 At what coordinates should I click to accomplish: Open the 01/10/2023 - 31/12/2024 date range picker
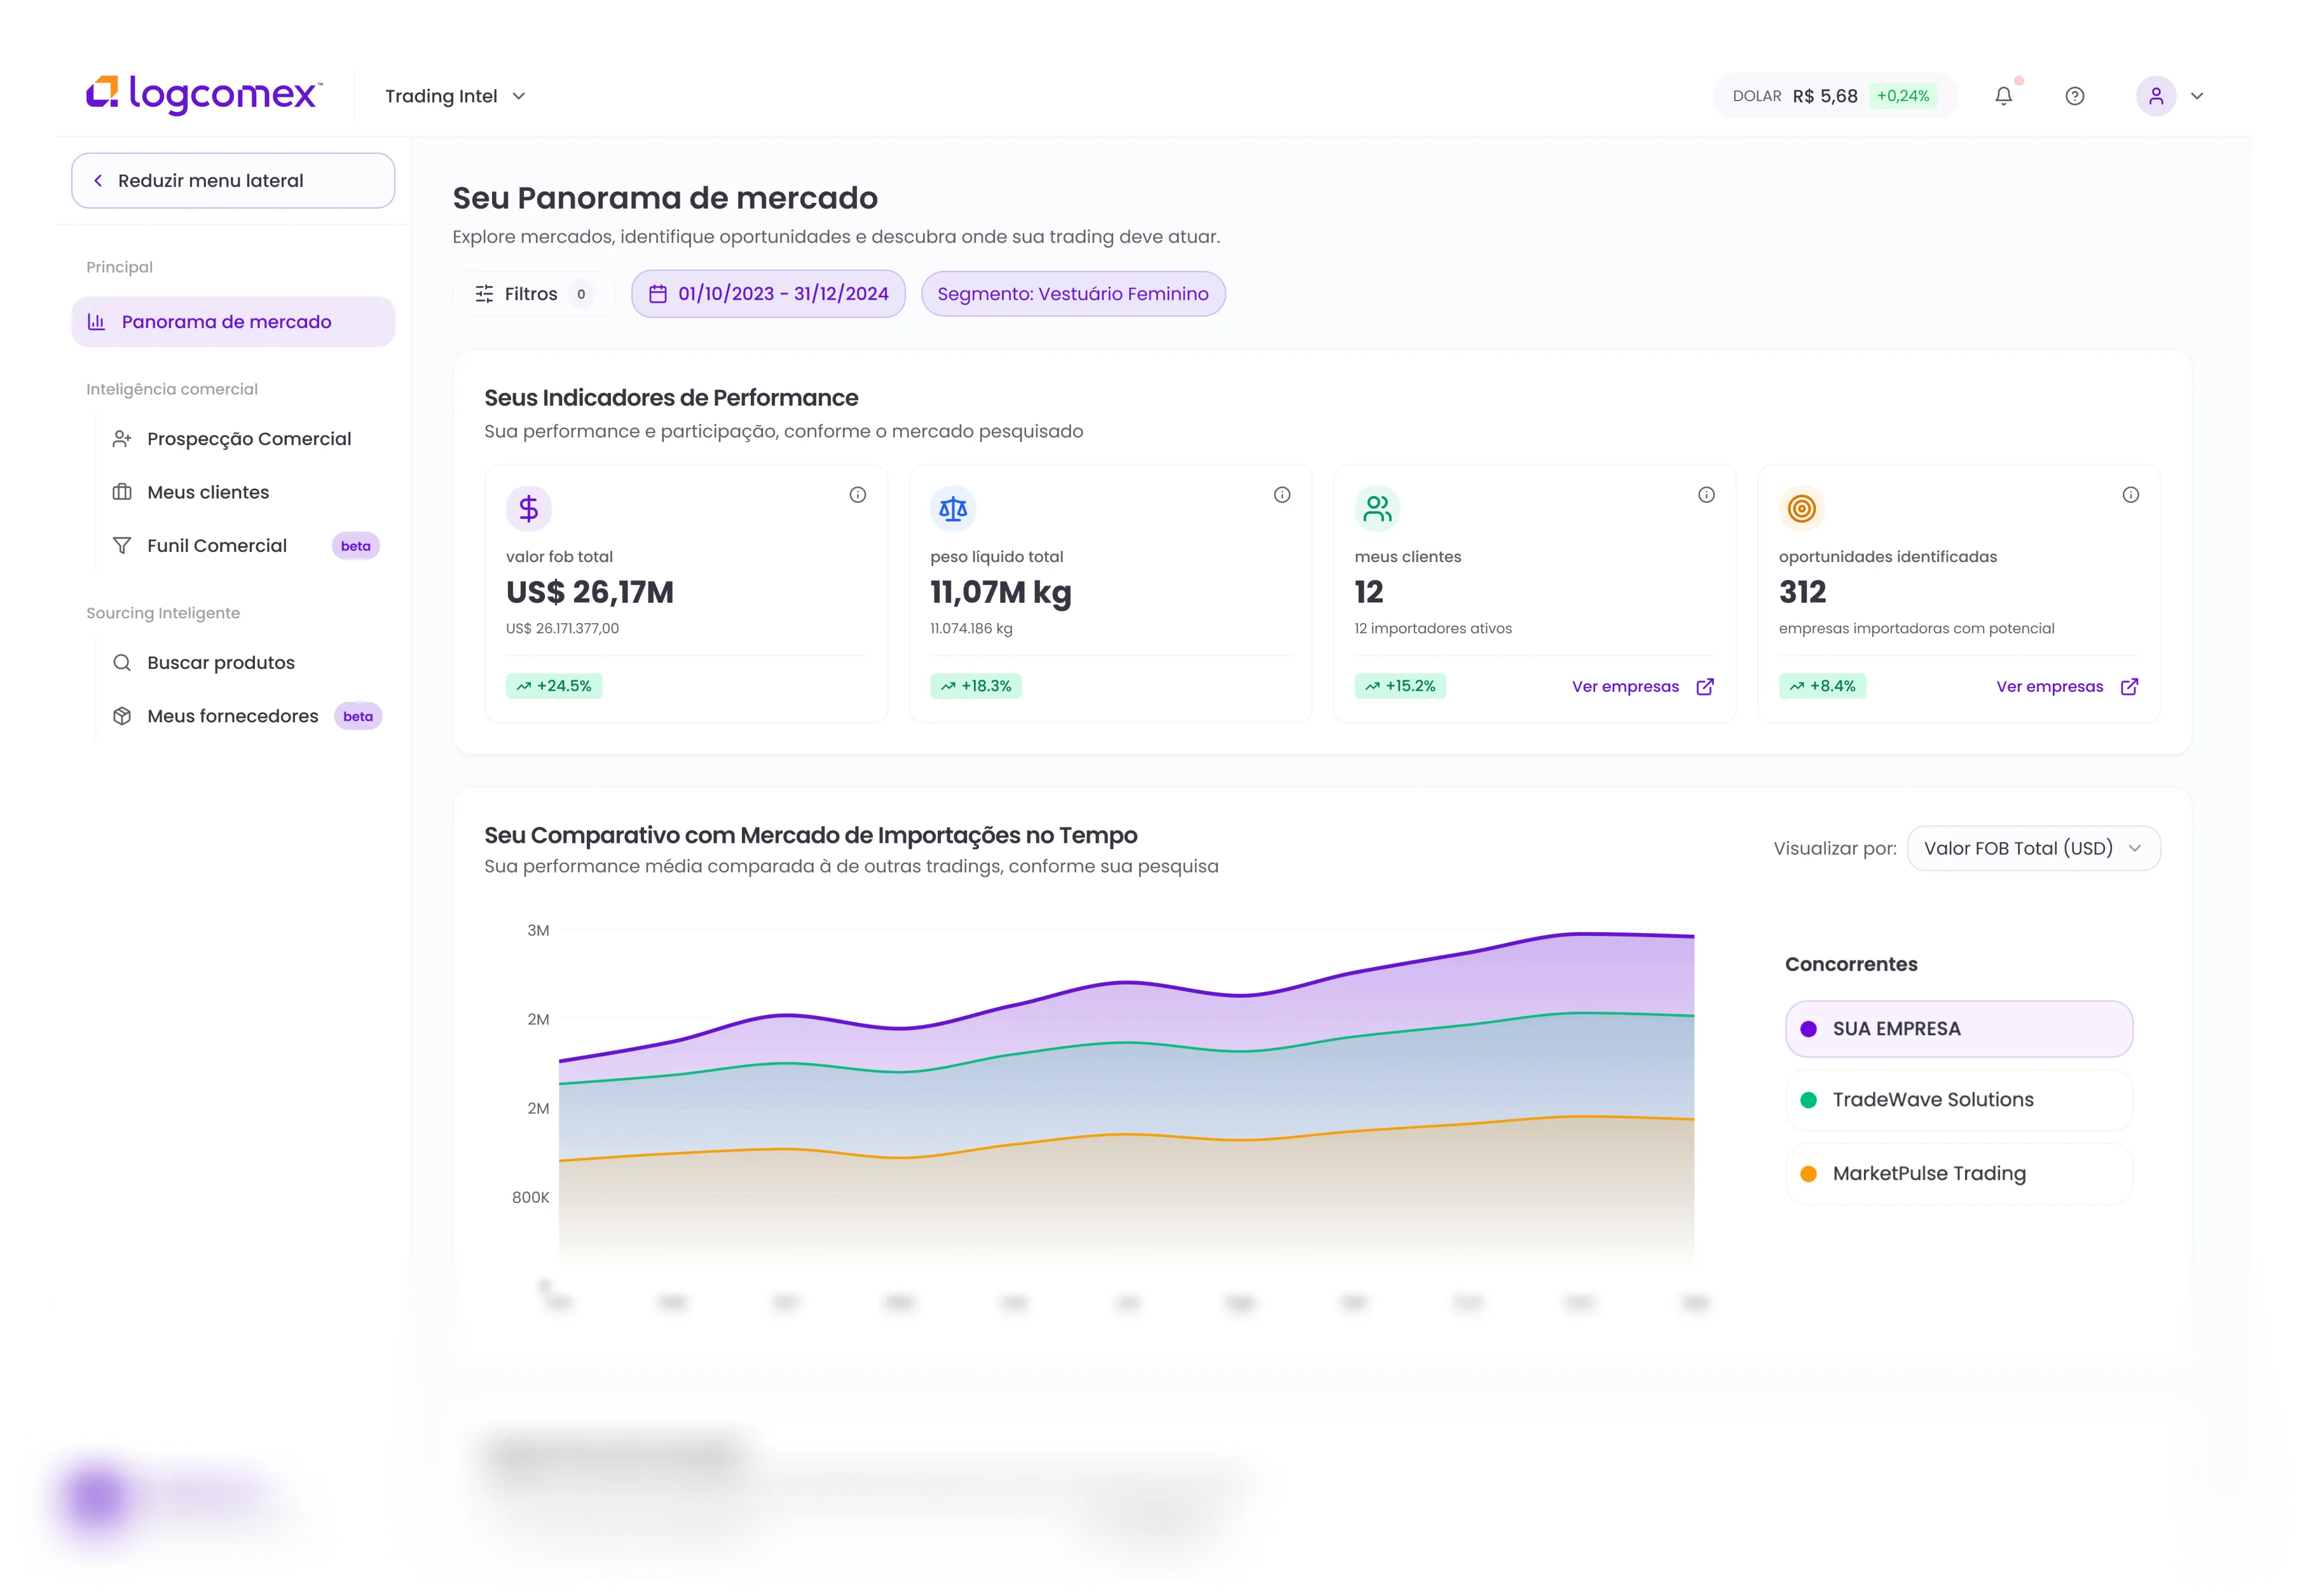[x=768, y=294]
